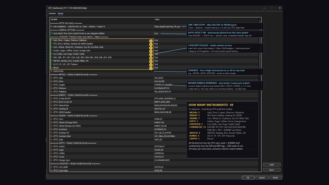Click the boolean icon beside US 2Y, 5Y Treasury row
The width and height of the screenshot is (329, 185).
point(52,64)
